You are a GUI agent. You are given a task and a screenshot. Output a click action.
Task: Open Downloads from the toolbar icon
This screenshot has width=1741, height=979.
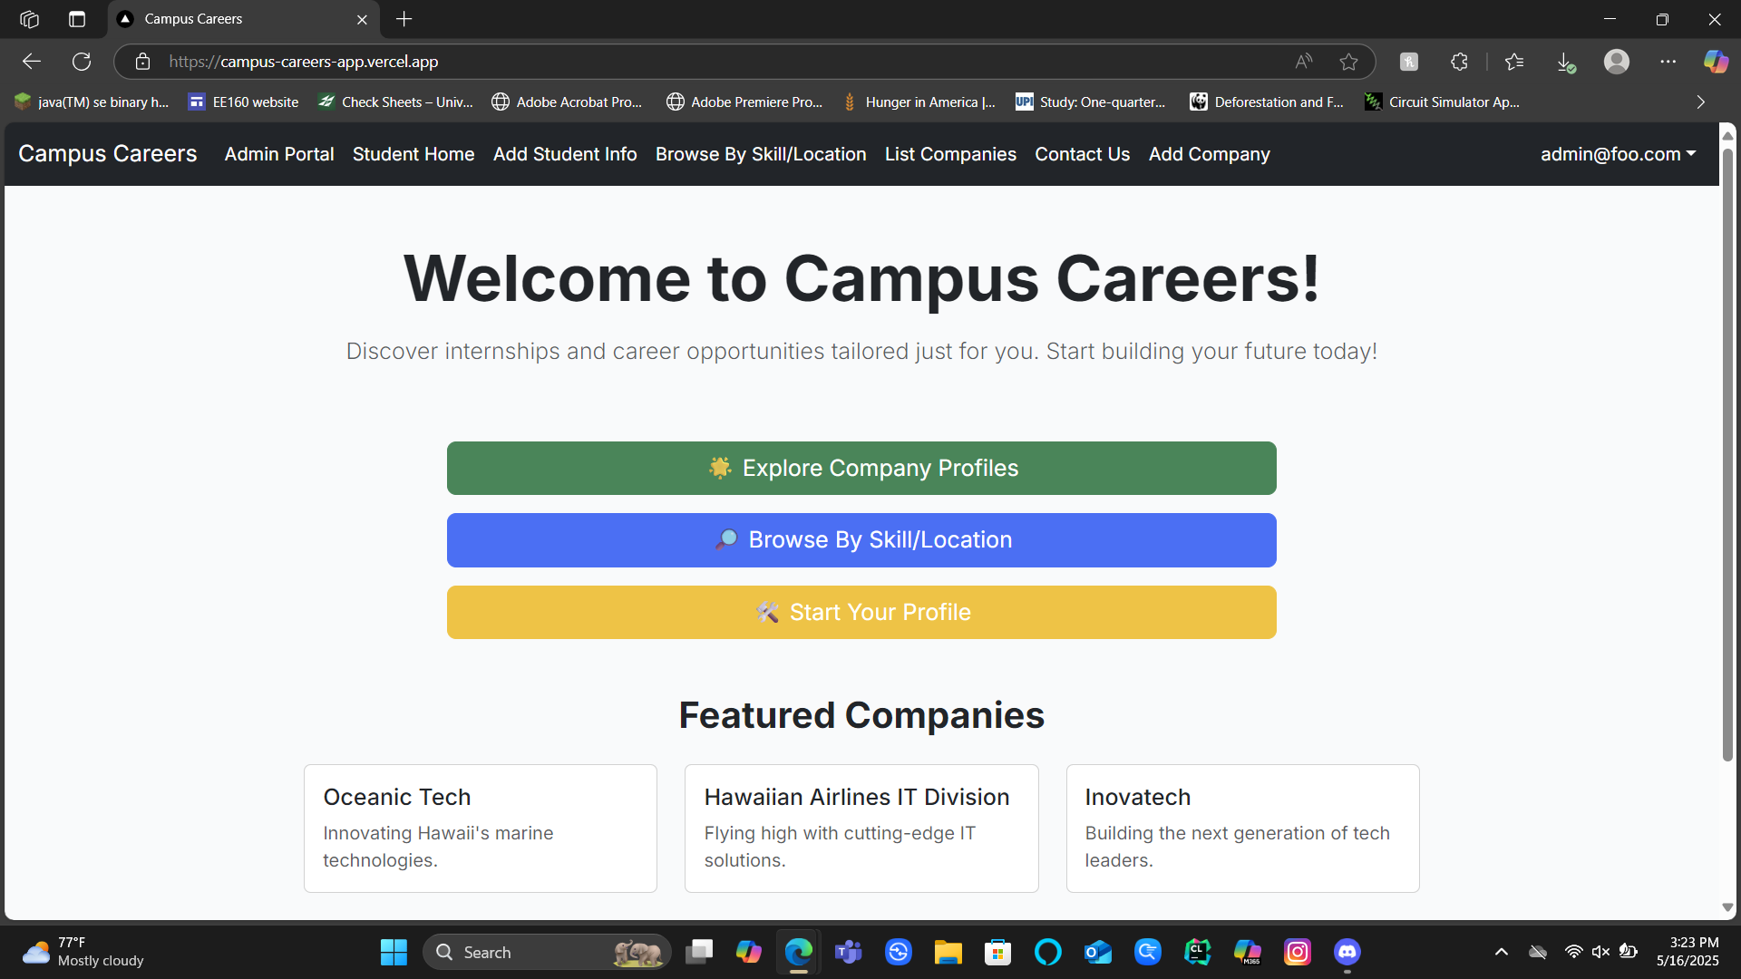1565,61
